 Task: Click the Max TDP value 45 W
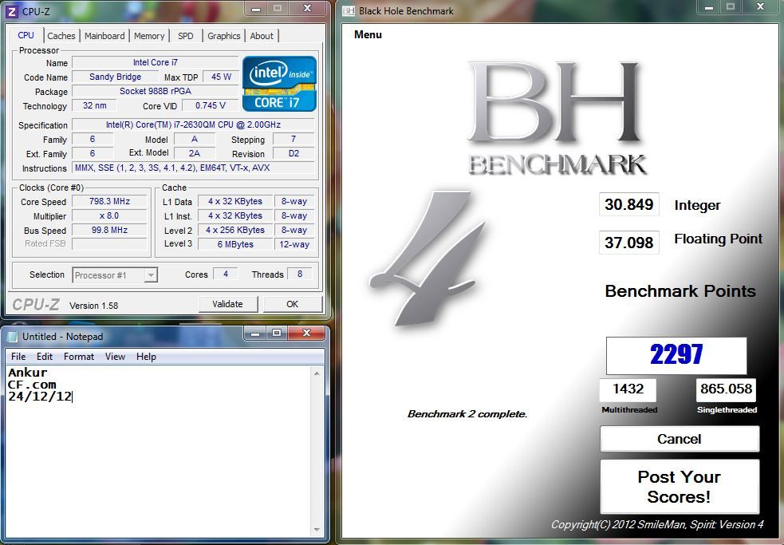[221, 77]
